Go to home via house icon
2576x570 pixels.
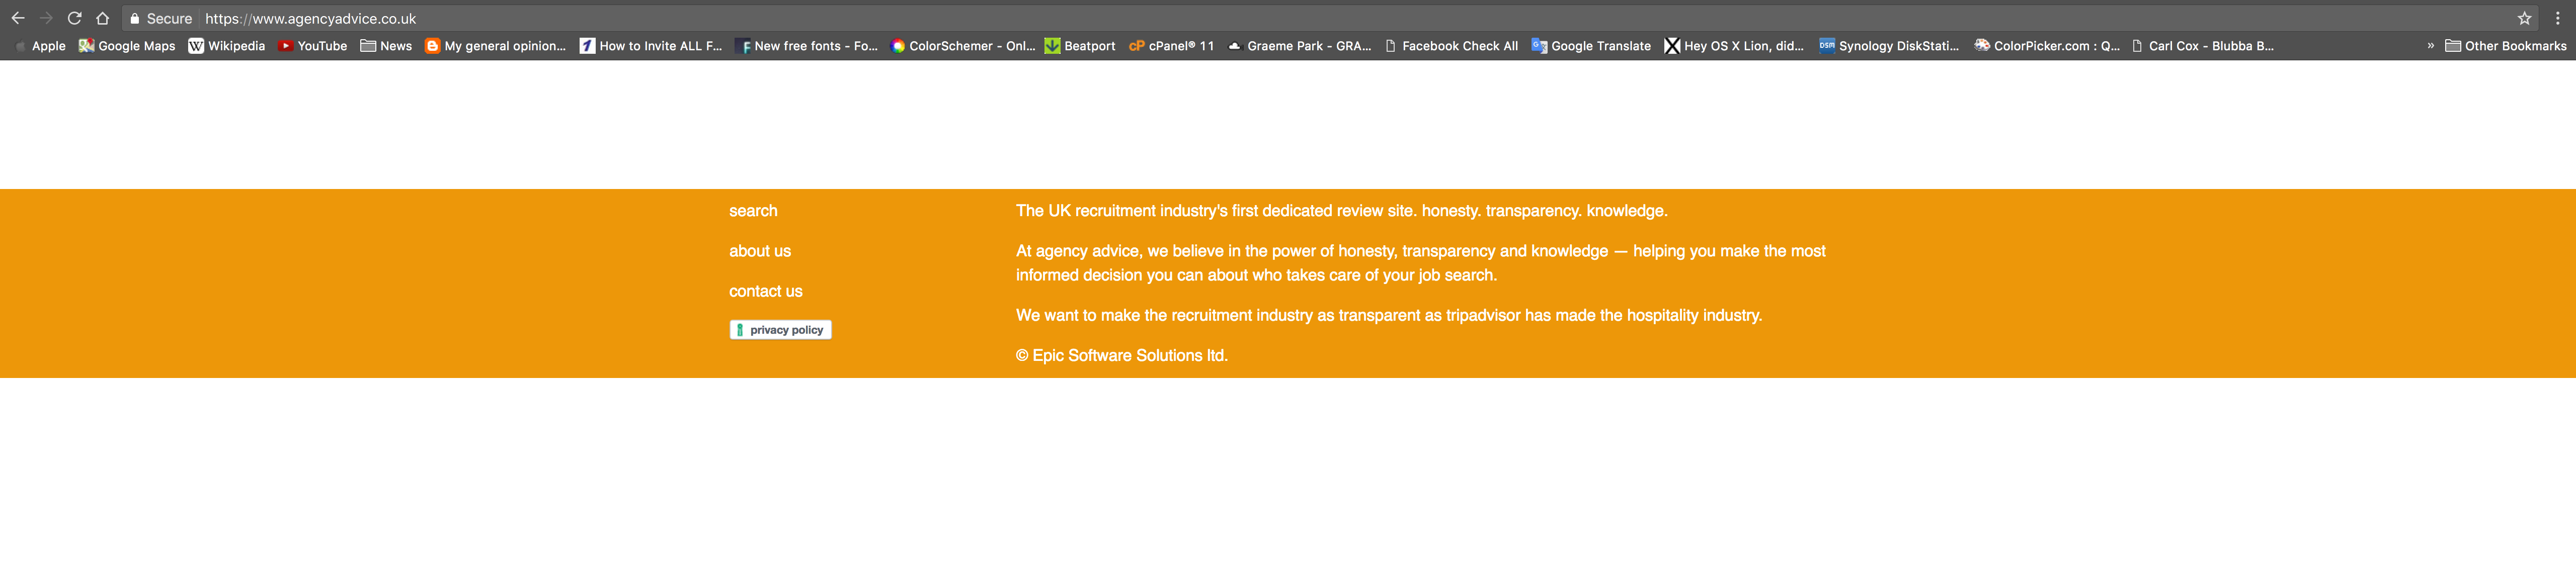click(102, 18)
